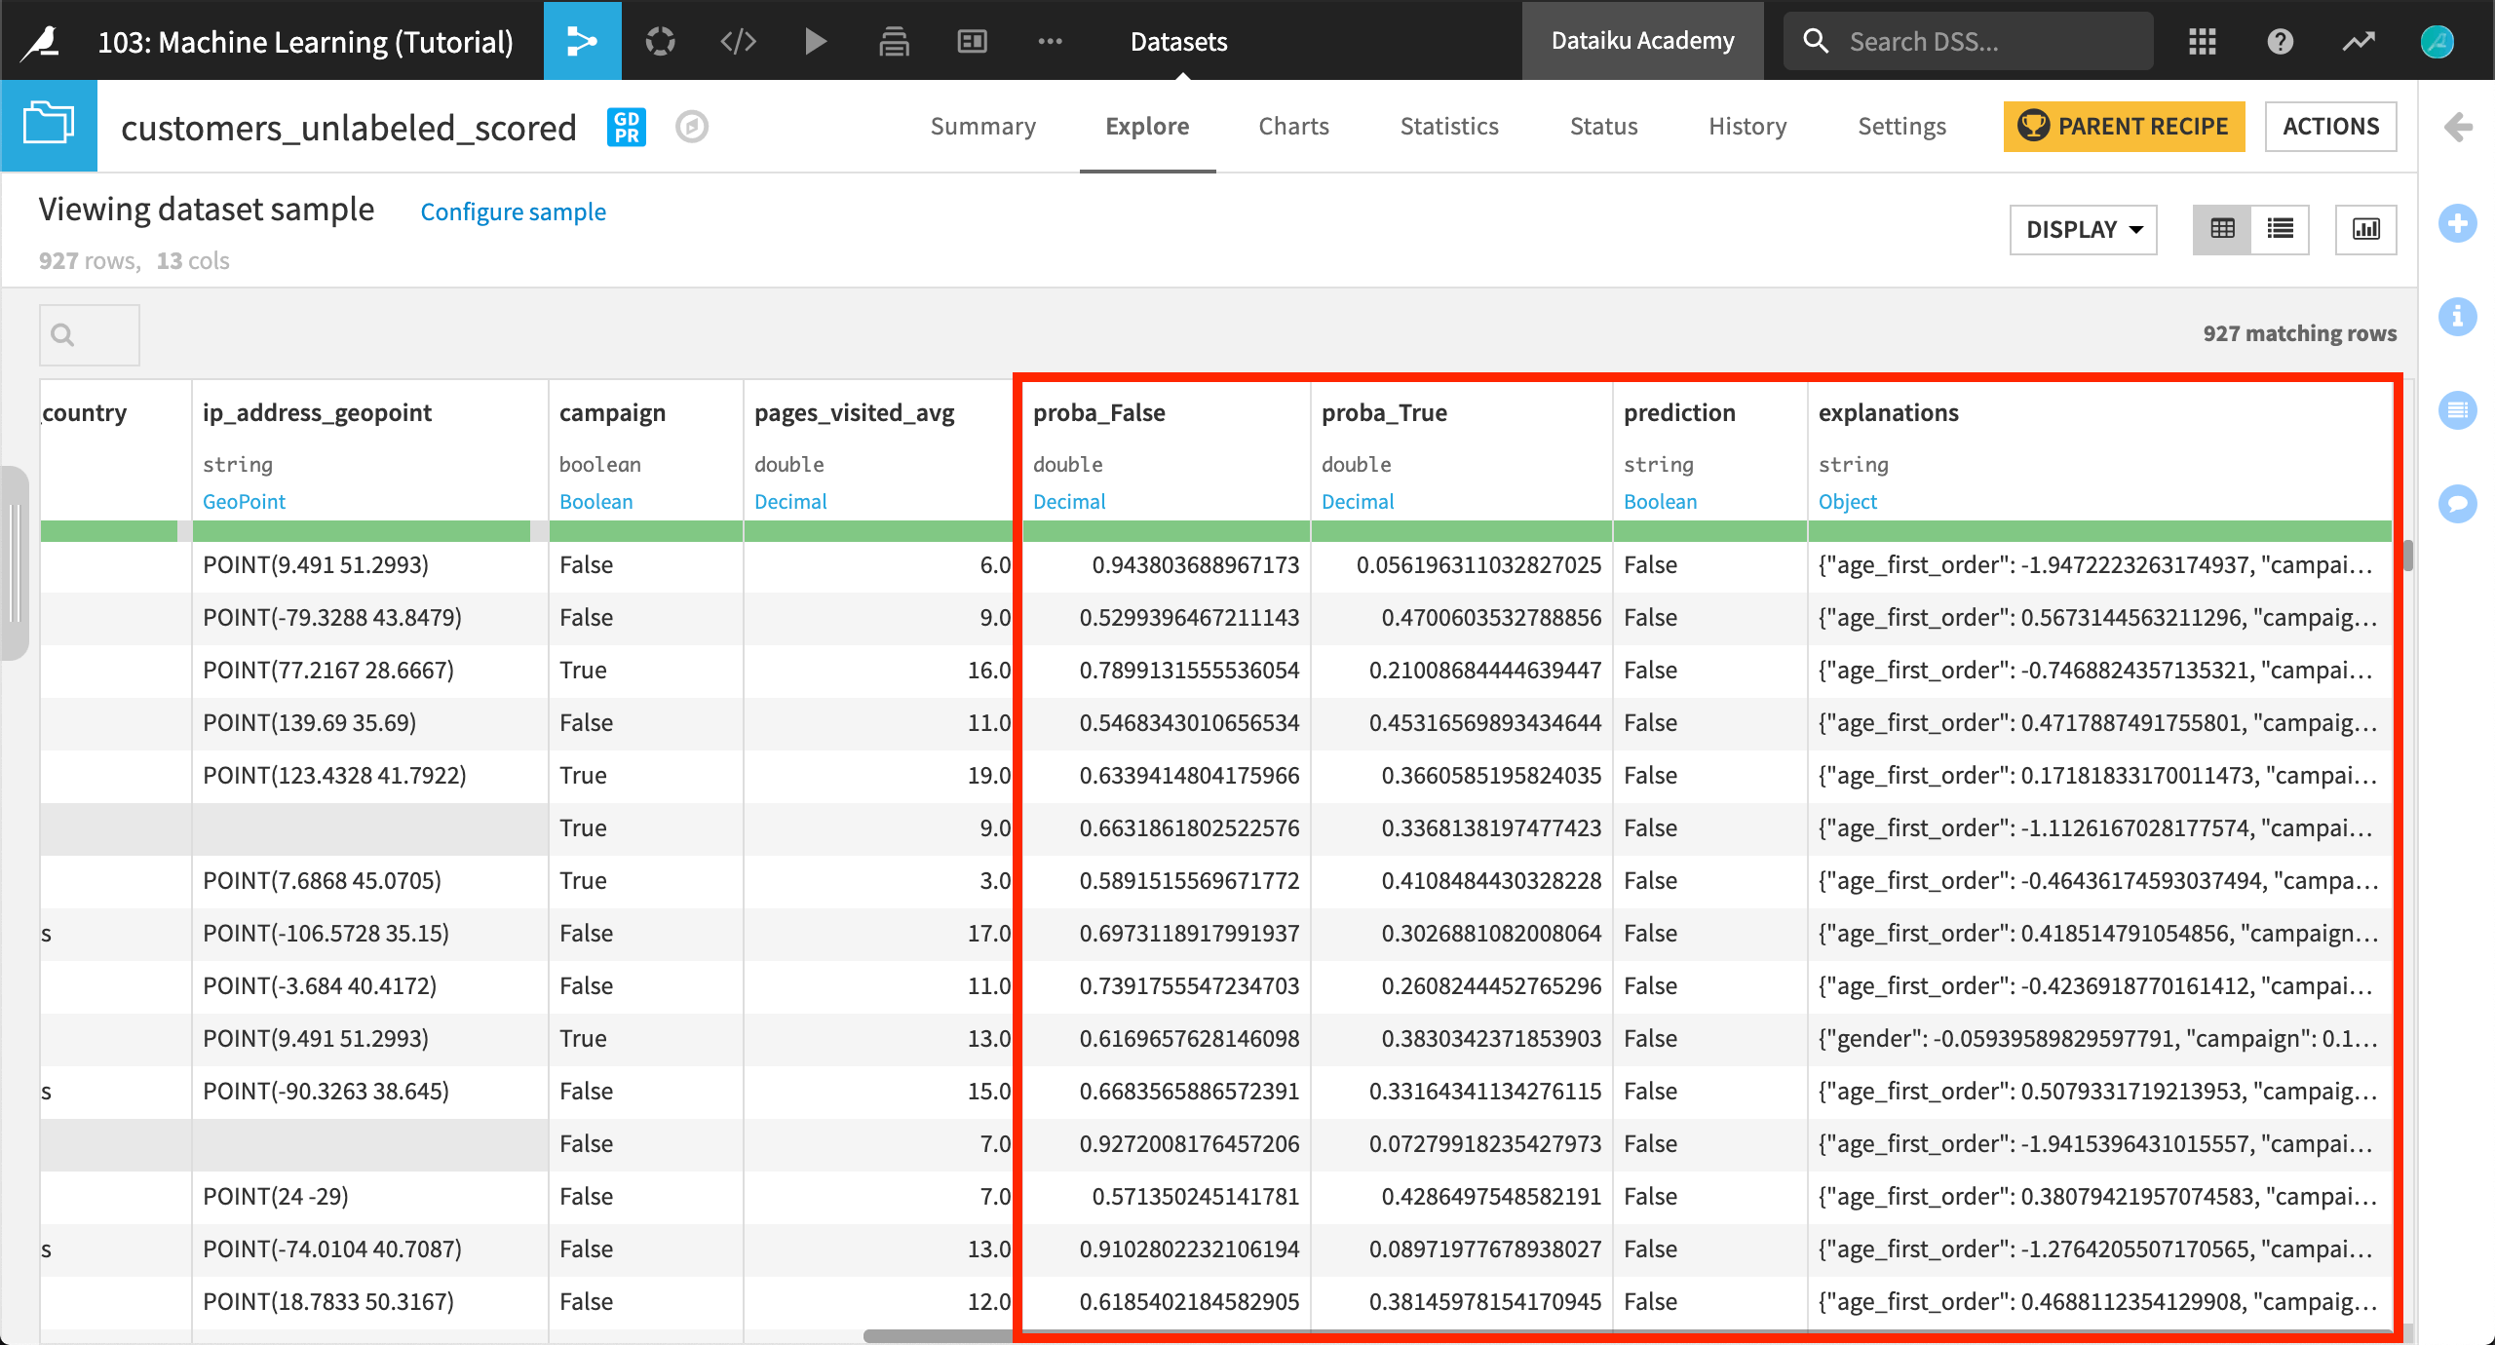
Task: Open the prediction column header menu
Action: click(x=1679, y=412)
